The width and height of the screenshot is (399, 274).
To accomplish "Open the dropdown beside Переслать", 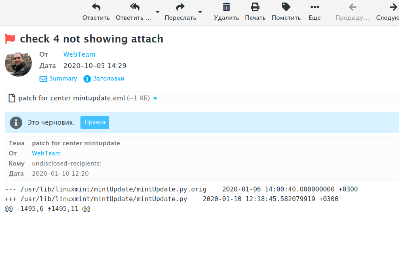I will pos(200,12).
